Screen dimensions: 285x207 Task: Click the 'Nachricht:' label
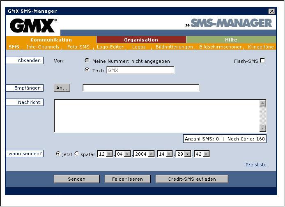pyautogui.click(x=25, y=102)
